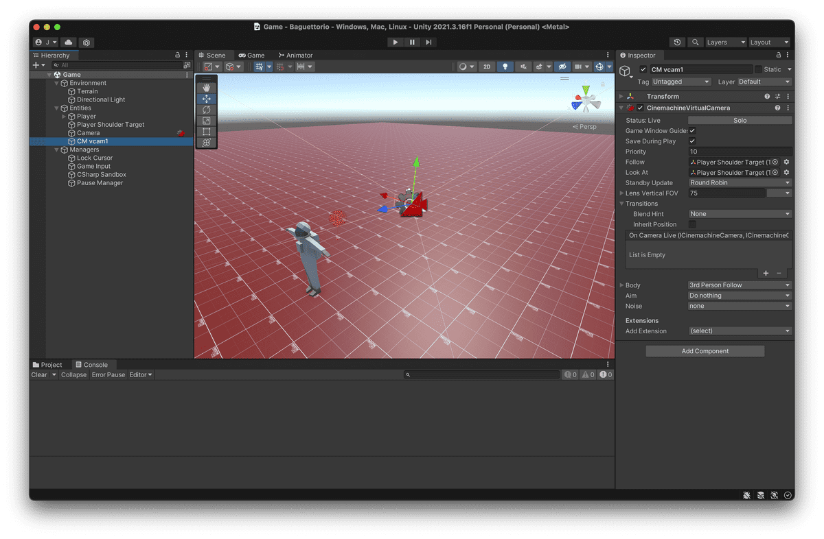This screenshot has height=539, width=824.
Task: Expand the Transform component foldout
Action: tap(621, 97)
